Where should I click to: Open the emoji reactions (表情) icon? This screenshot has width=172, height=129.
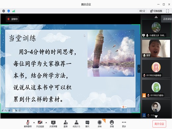click(112, 124)
